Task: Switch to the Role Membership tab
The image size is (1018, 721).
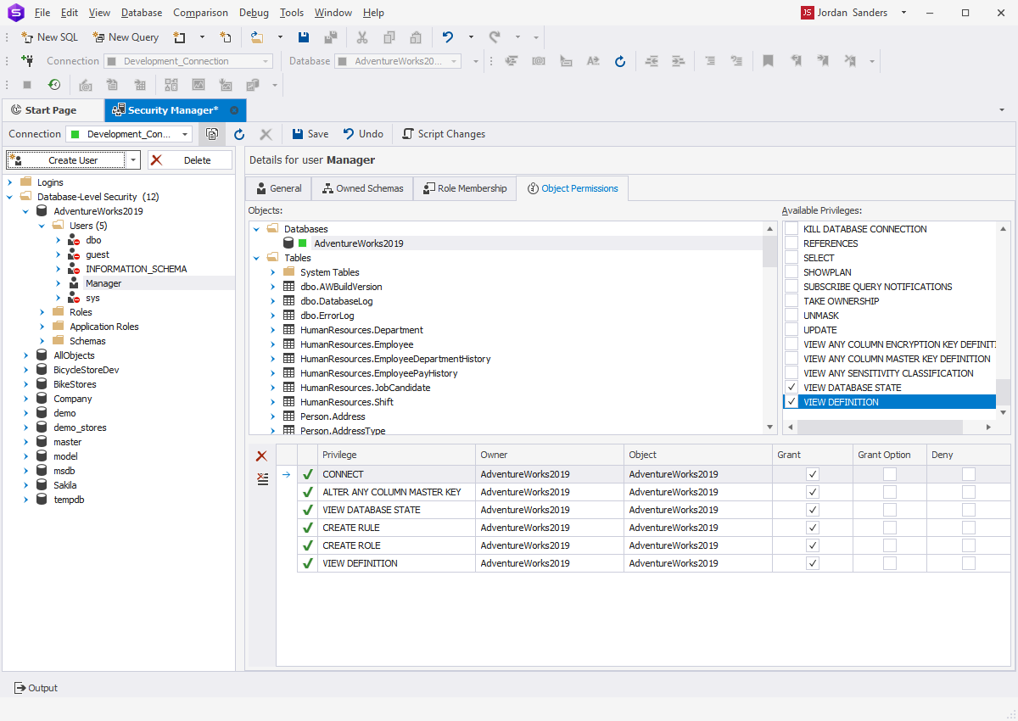Action: (x=464, y=188)
